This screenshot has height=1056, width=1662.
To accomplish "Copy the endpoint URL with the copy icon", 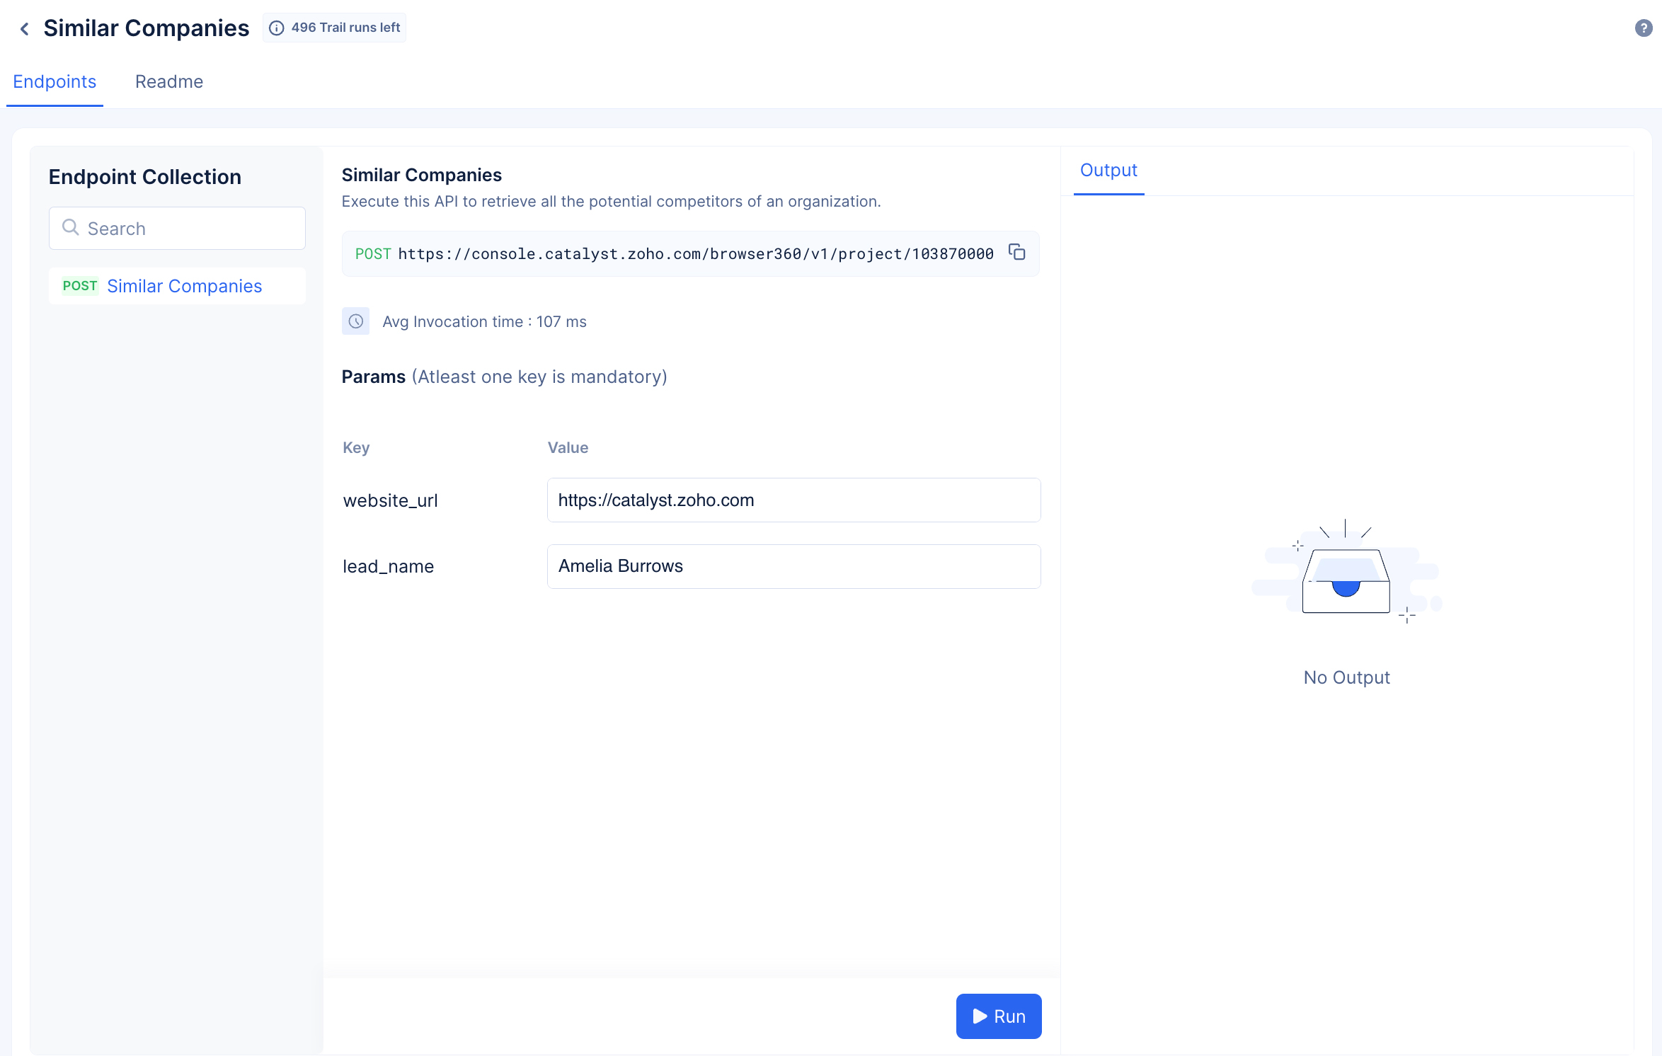I will [x=1017, y=253].
